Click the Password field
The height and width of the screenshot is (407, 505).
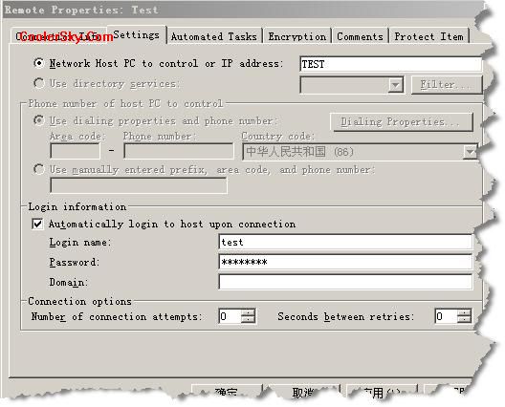click(345, 262)
